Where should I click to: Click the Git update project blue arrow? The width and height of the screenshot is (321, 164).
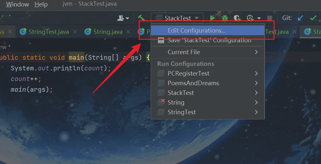300,18
